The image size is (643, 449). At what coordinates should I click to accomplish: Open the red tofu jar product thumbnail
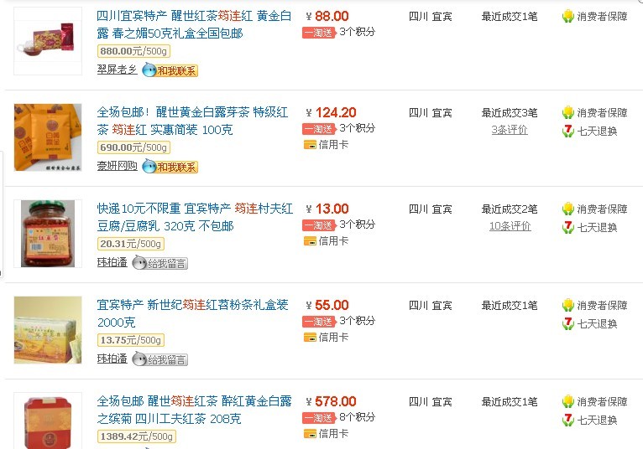(x=48, y=234)
